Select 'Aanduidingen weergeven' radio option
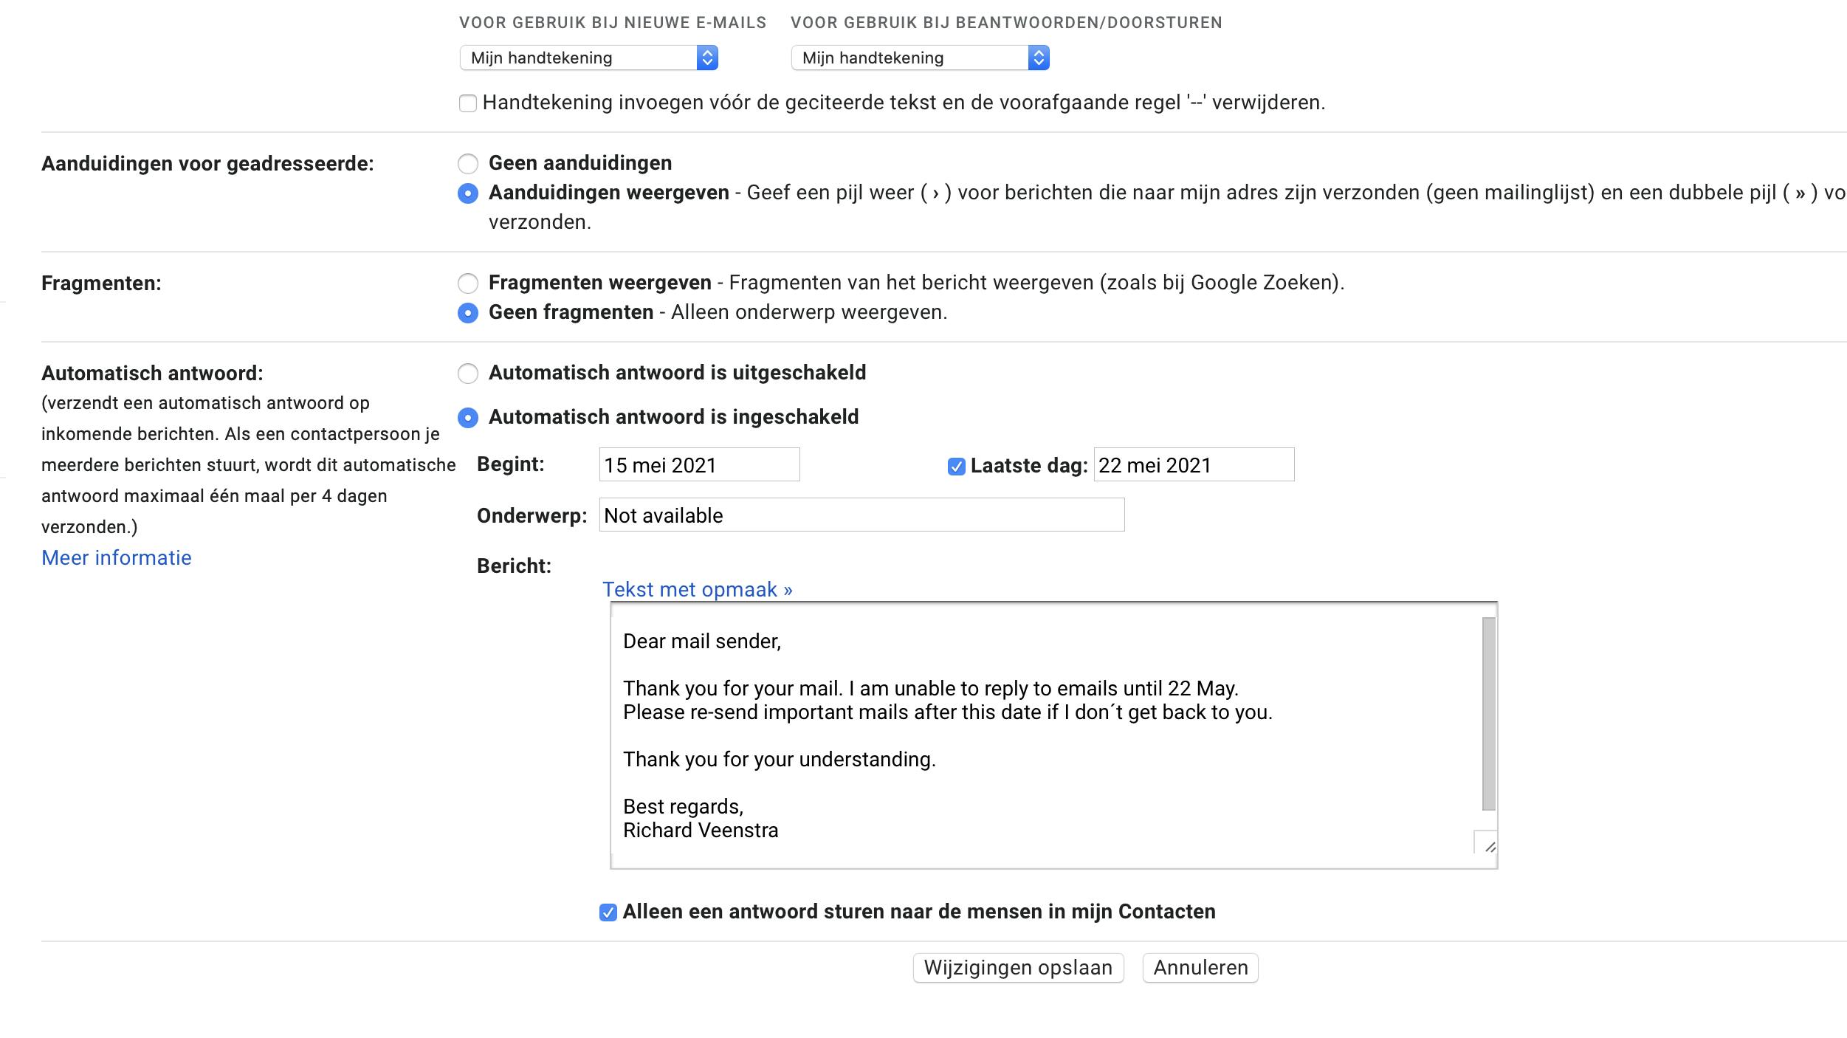The height and width of the screenshot is (1038, 1847). point(468,193)
